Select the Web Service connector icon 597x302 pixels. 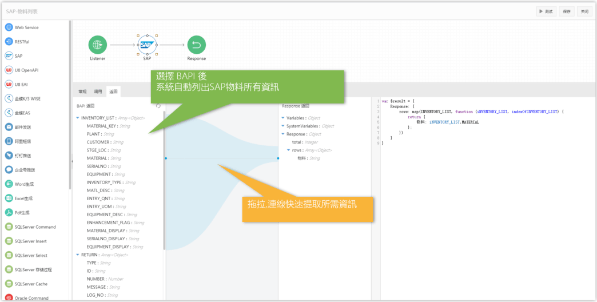pyautogui.click(x=9, y=27)
